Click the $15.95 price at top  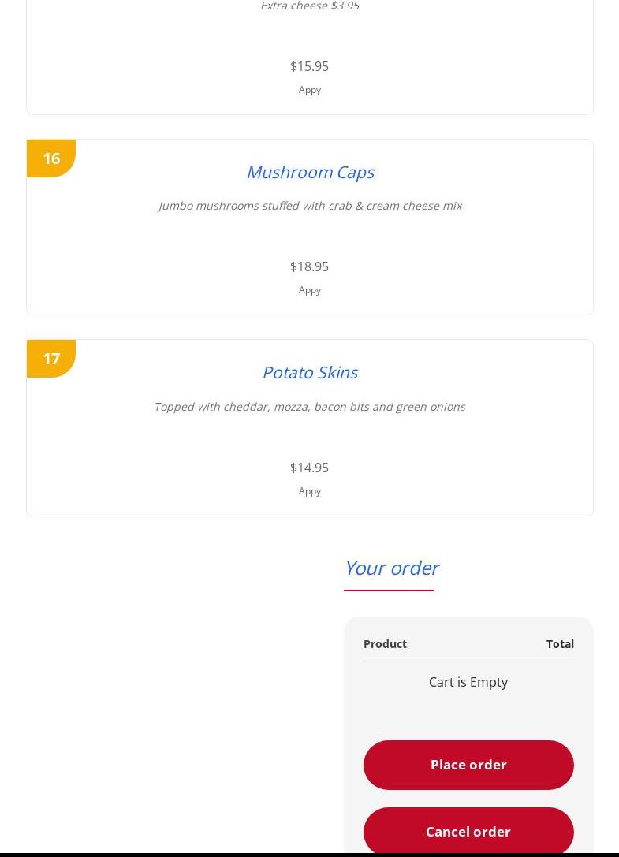click(309, 67)
